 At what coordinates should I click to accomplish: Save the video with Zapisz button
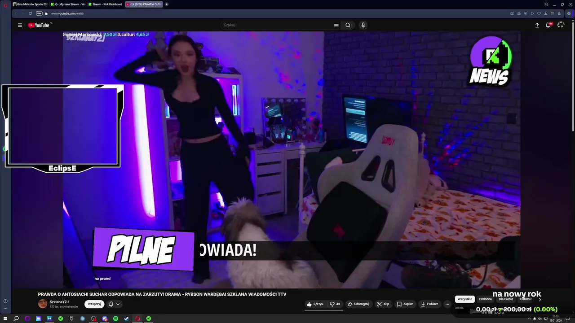point(405,304)
